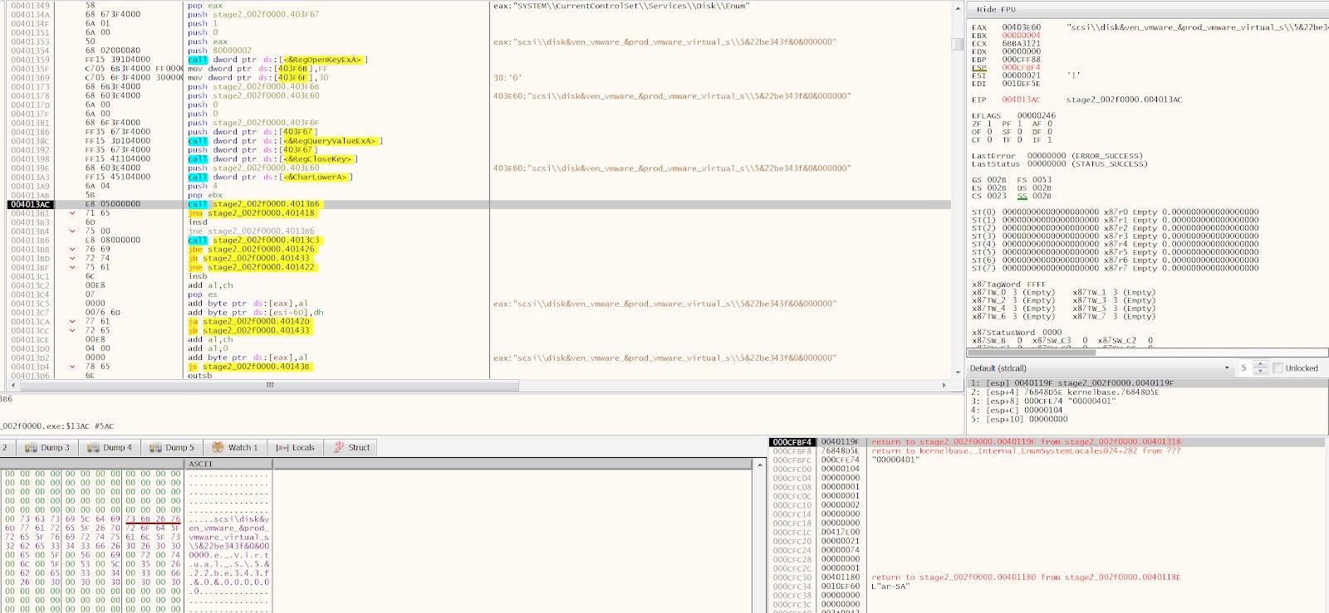The image size is (1329, 613).
Task: Click the Struct tab icon
Action: coord(339,447)
